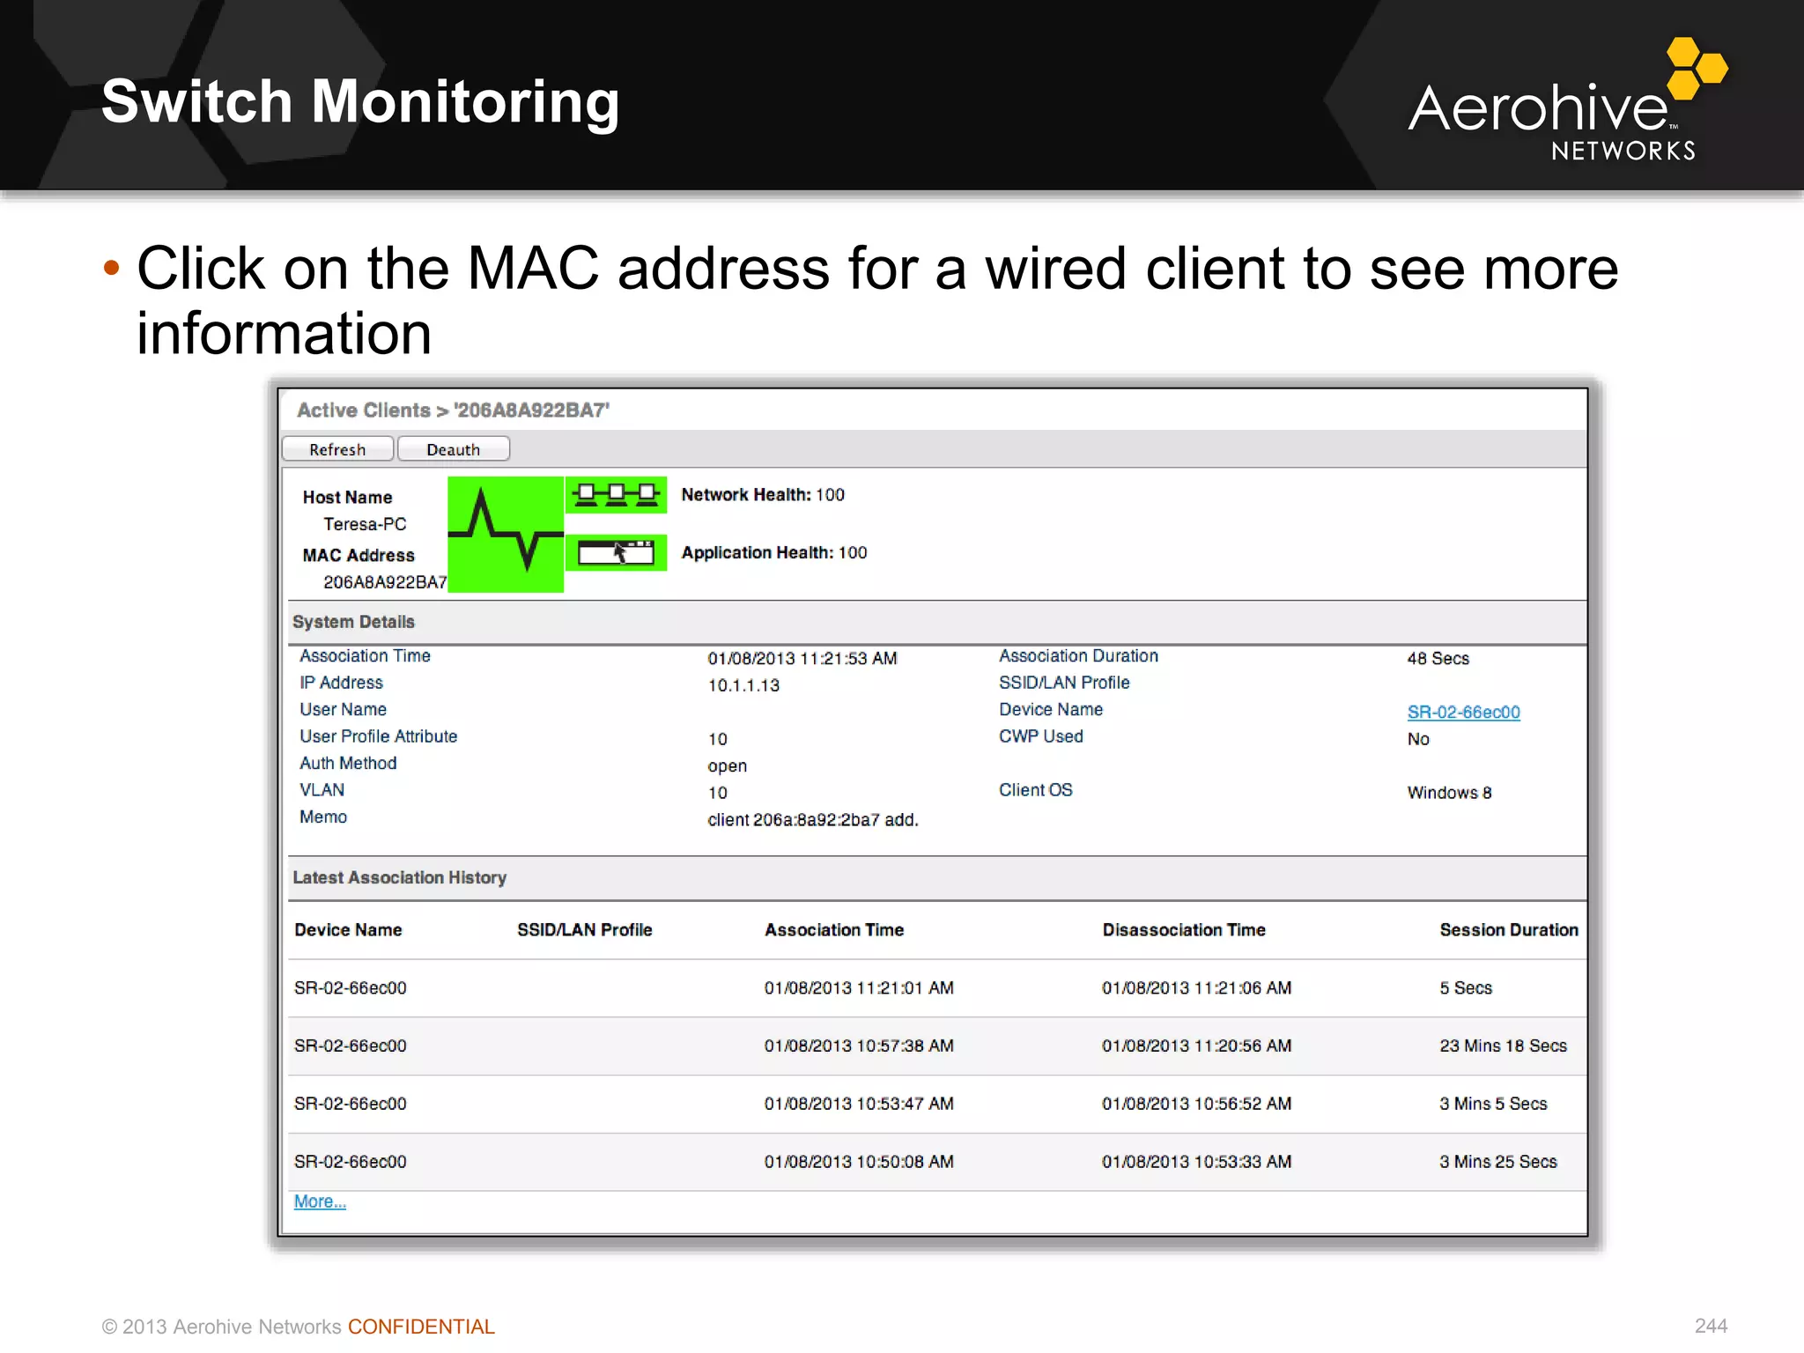The image size is (1804, 1353).
Task: Select disassociation time 01/08/2013 10:56:52 AM
Action: [x=1196, y=1104]
